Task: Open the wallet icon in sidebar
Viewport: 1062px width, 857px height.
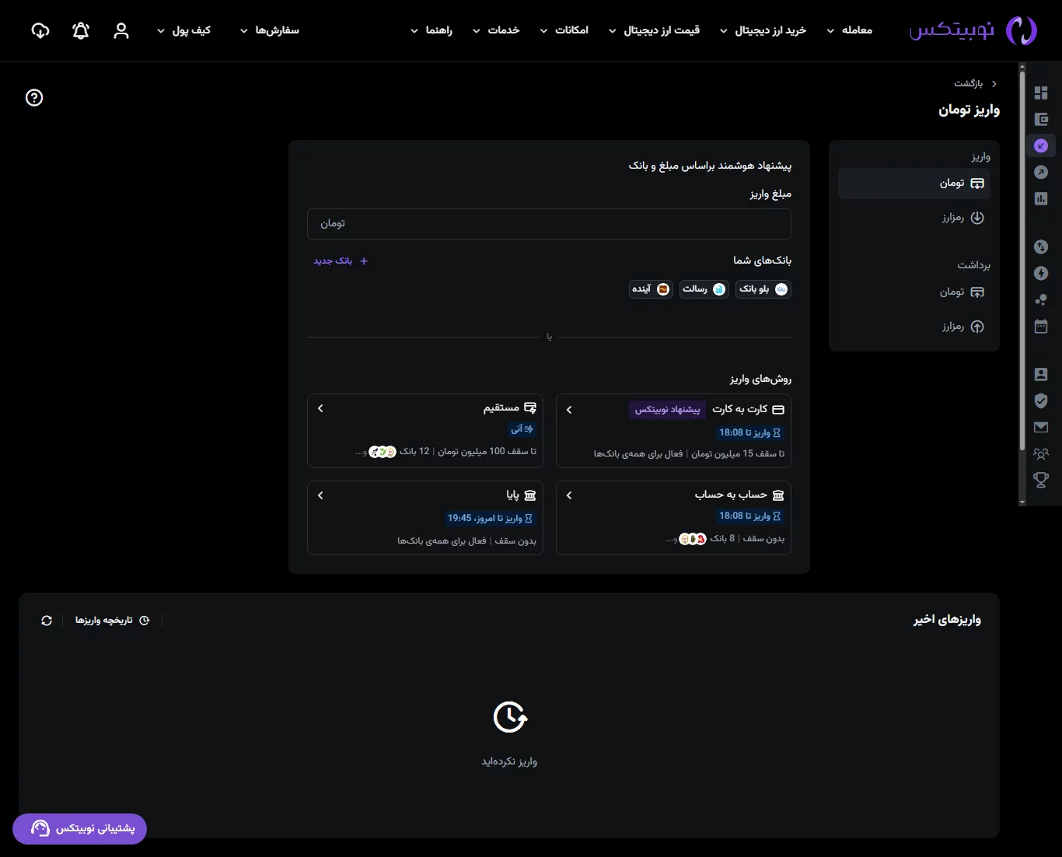Action: [1041, 120]
